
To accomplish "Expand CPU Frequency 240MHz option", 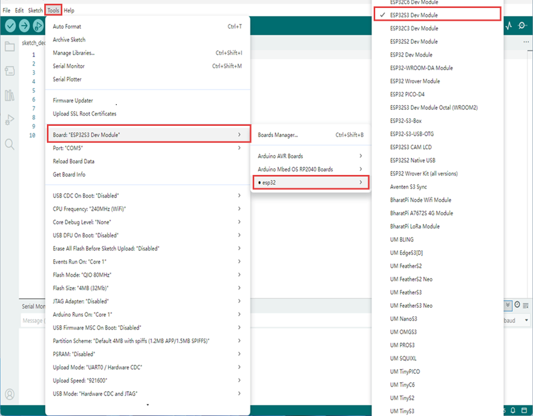I will [x=148, y=209].
